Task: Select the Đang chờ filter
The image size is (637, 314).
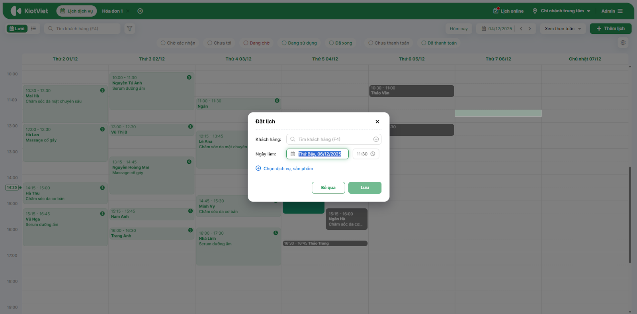Action: pos(256,43)
